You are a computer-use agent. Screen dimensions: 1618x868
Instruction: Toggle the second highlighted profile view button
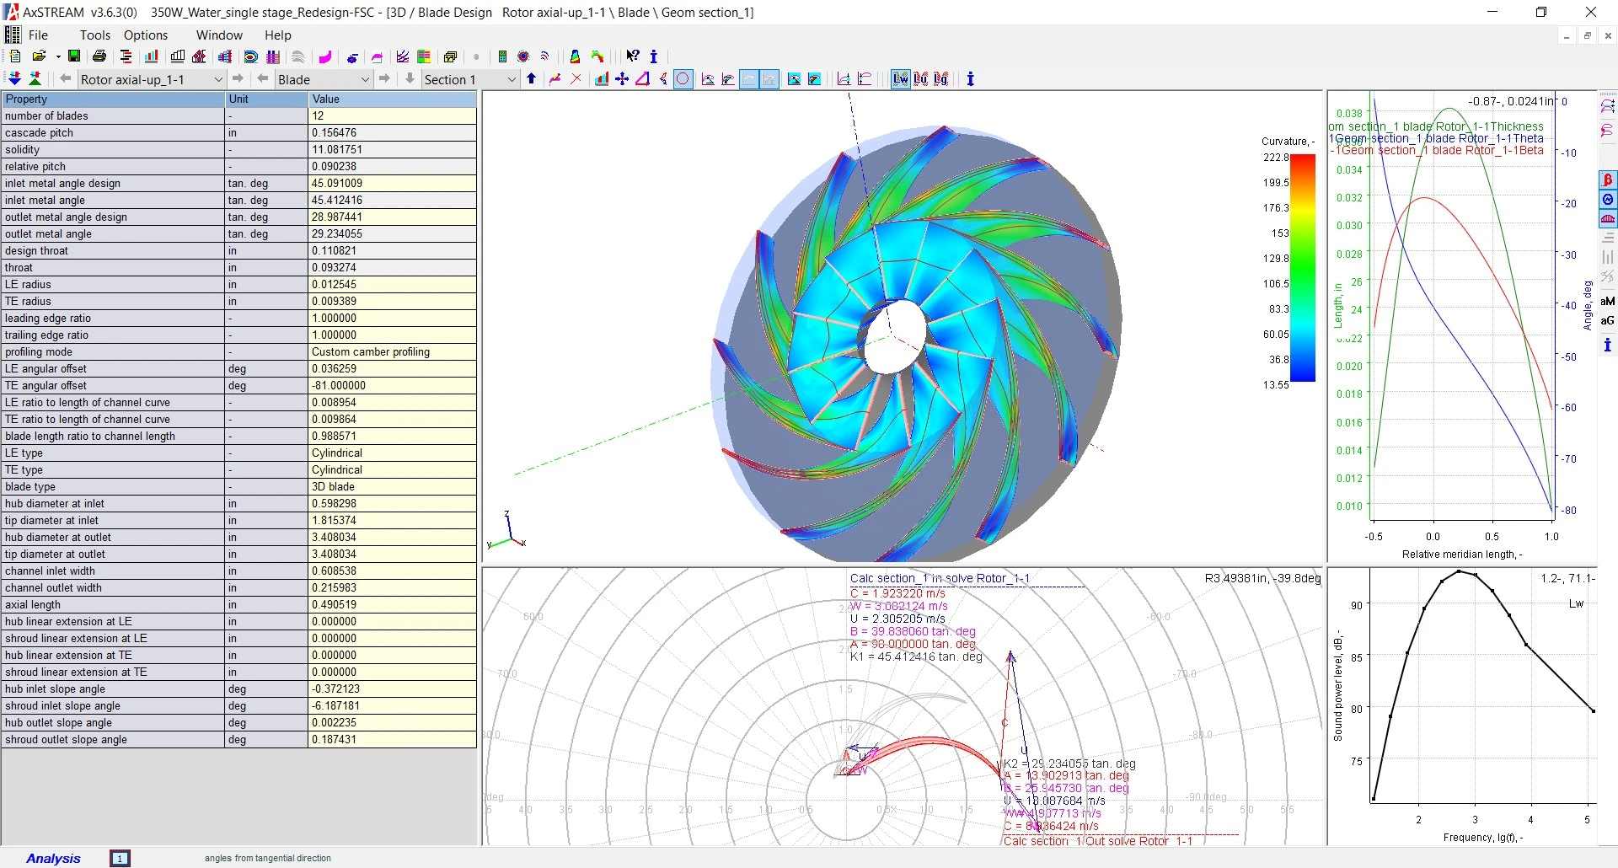(x=769, y=78)
